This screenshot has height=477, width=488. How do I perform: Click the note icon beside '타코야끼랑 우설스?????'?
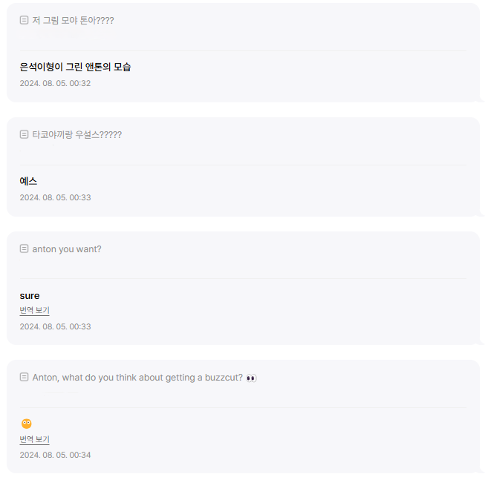coord(24,134)
